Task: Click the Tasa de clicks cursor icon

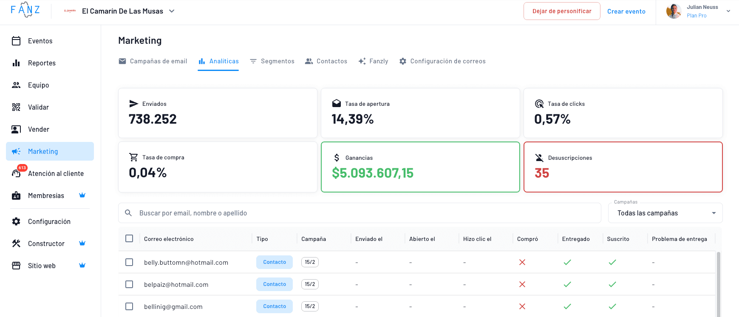Action: pyautogui.click(x=539, y=104)
